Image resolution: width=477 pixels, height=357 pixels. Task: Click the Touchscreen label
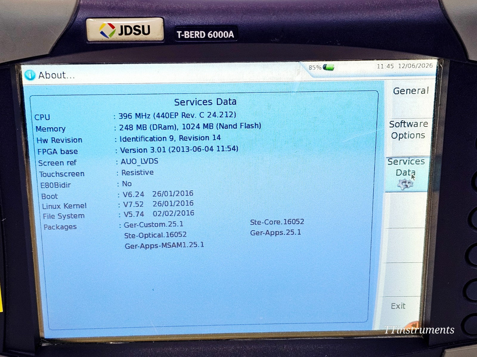[62, 174]
